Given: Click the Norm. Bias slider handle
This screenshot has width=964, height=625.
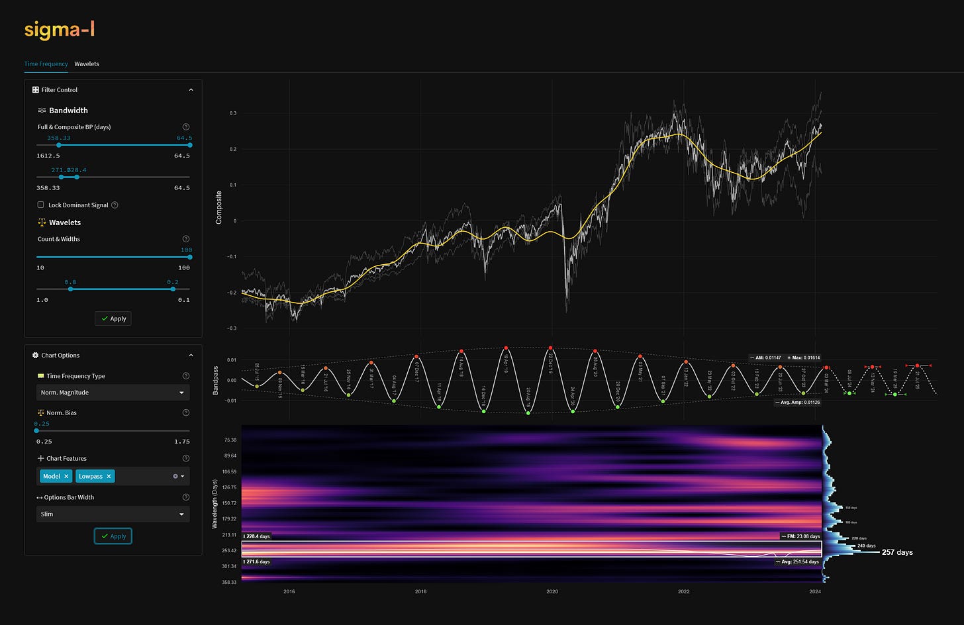Looking at the screenshot, I should [36, 431].
